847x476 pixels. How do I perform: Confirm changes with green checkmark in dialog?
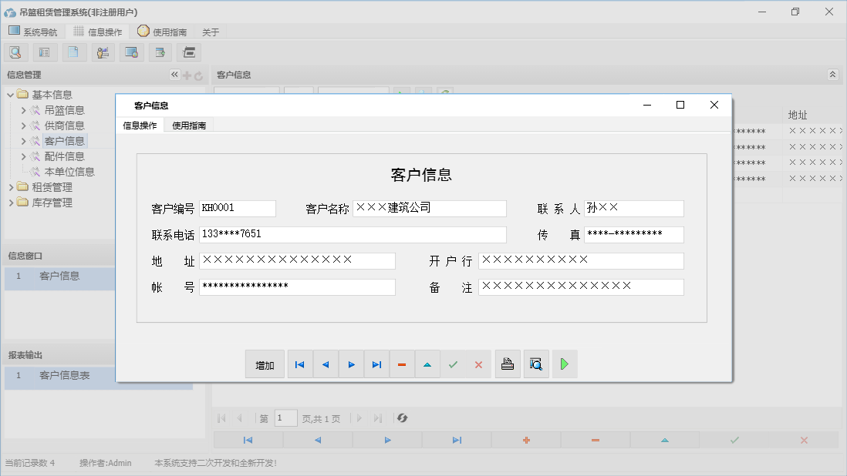coord(453,364)
